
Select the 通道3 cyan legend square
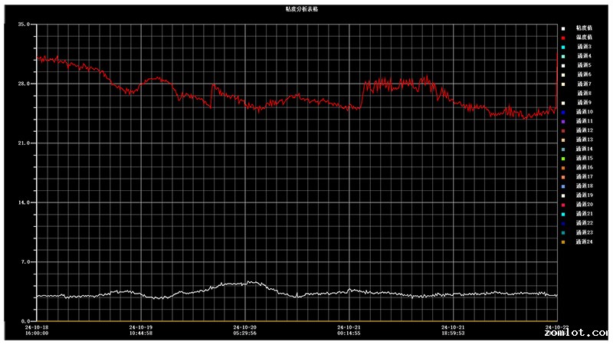click(x=562, y=47)
